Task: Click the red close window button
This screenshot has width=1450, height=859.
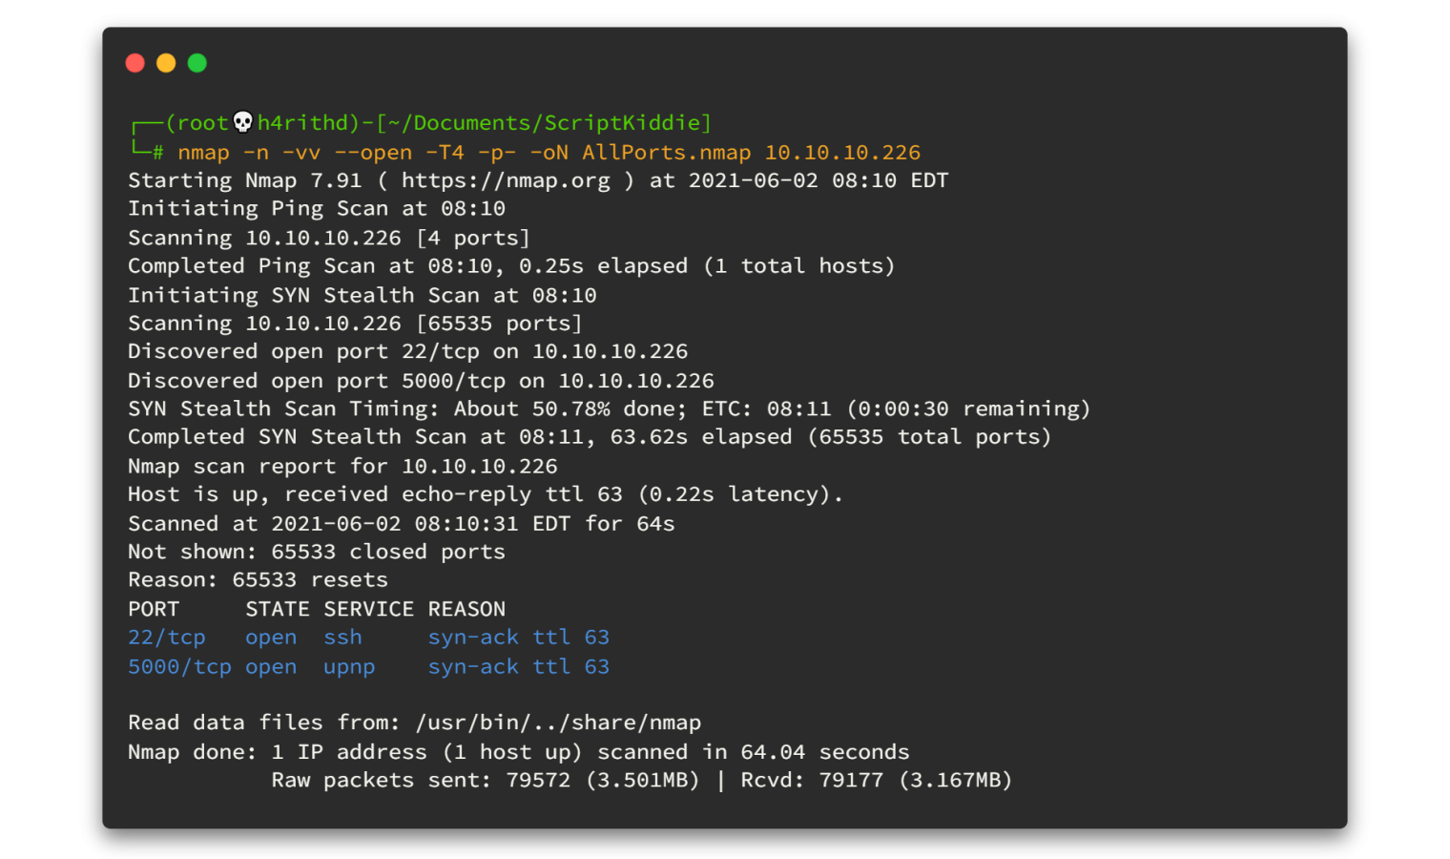Action: click(x=135, y=63)
